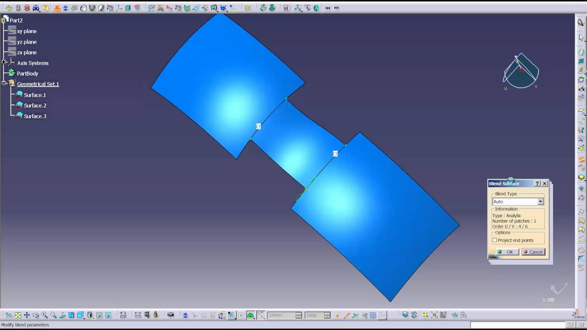Click the Geometrical Set.1 label
Image resolution: width=587 pixels, height=330 pixels.
[x=38, y=84]
